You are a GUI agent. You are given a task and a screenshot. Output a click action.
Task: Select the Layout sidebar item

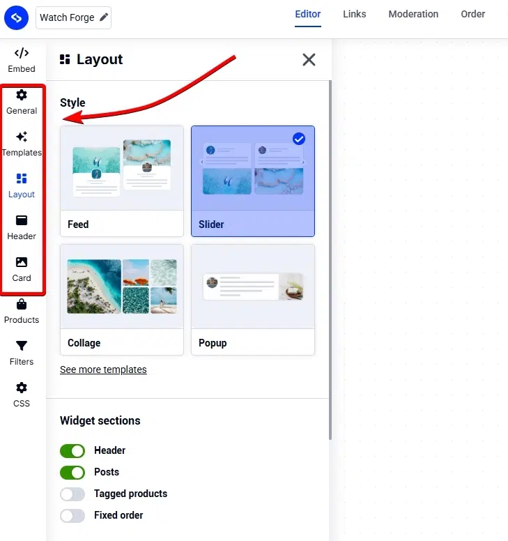[22, 186]
